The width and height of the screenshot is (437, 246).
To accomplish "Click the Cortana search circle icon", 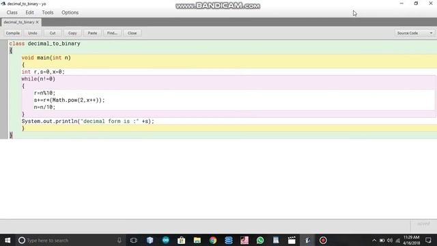I will [x=22, y=240].
